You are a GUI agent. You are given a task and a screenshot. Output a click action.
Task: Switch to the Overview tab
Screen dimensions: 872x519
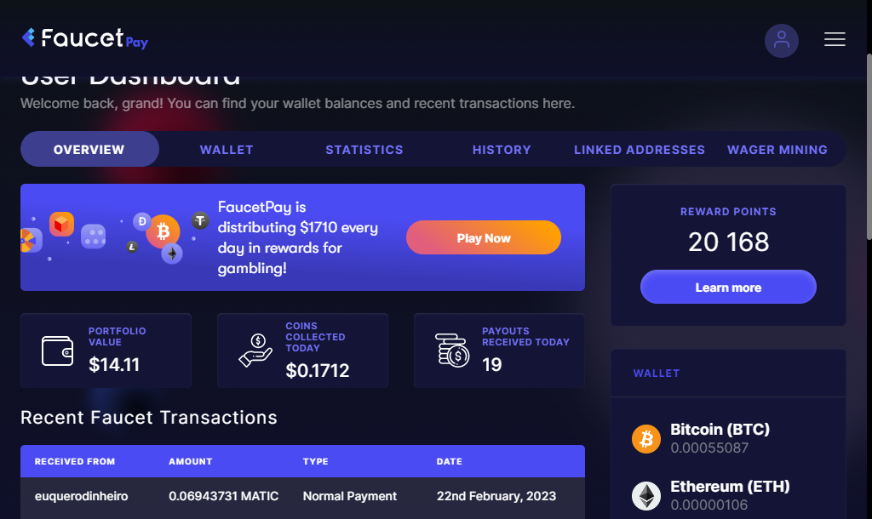coord(89,150)
